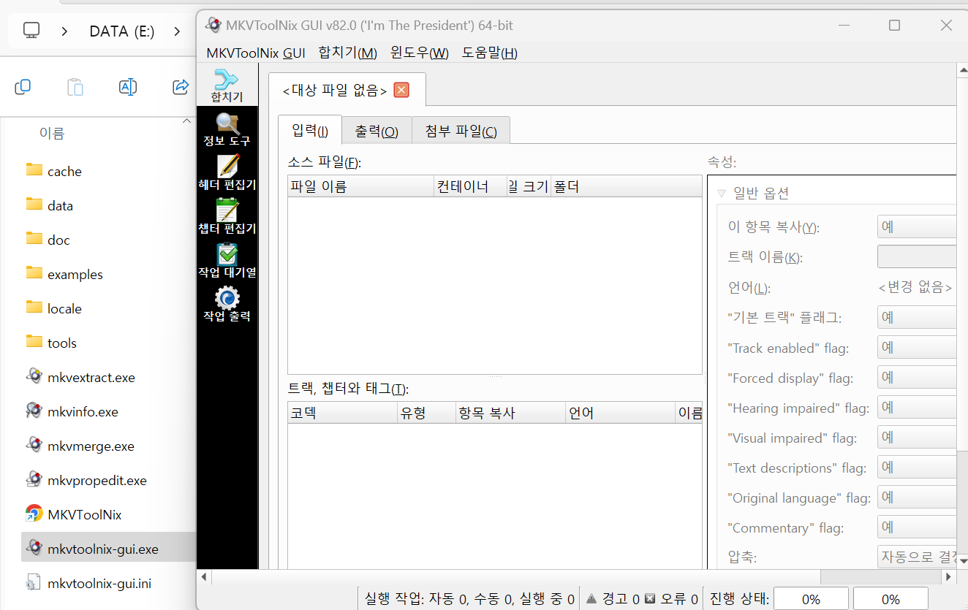Open the 윈도우(W) menu

click(420, 53)
